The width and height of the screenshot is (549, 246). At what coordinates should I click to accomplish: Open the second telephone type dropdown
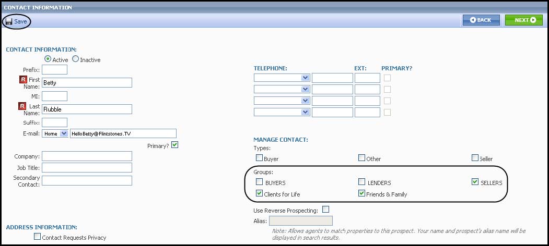tap(282, 90)
